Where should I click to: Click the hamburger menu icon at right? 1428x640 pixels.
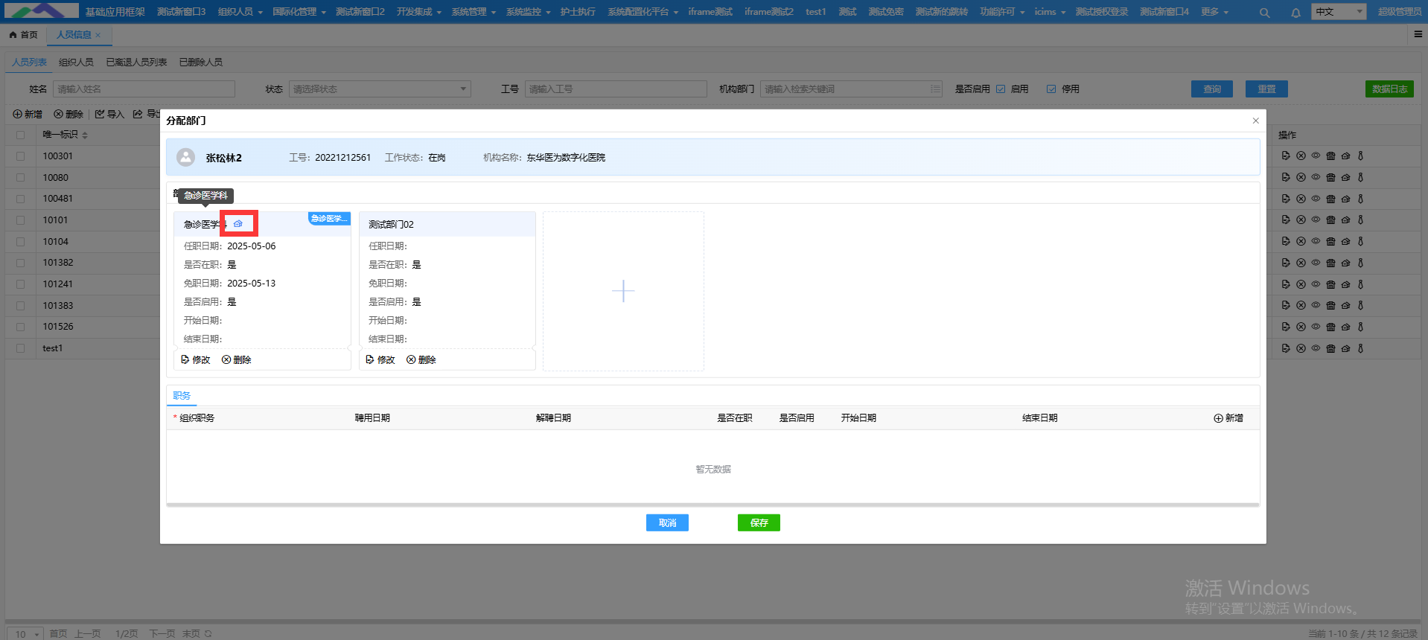tap(1418, 34)
